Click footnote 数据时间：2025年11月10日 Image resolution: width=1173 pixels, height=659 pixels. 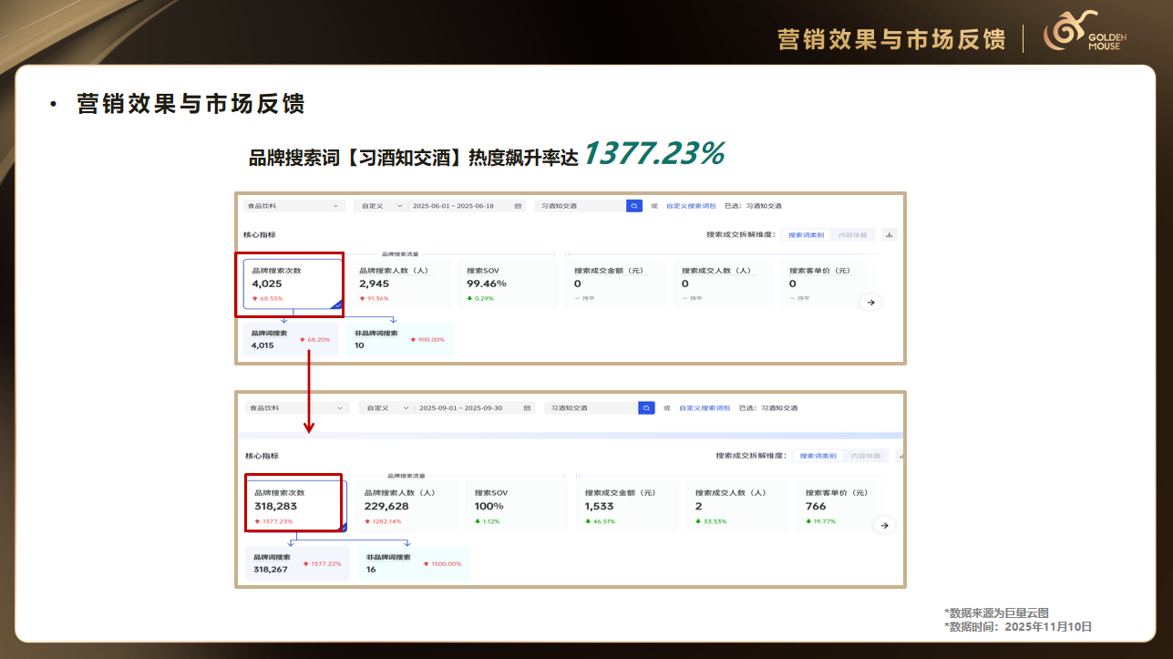point(1018,627)
